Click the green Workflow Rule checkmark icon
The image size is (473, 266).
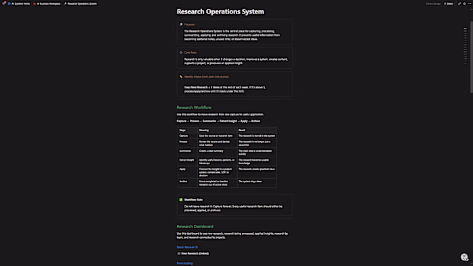(x=181, y=200)
